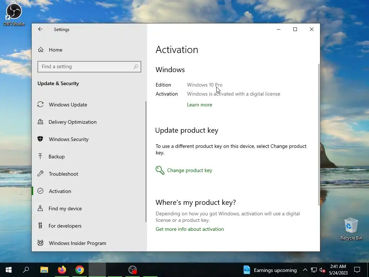Select the Activation checkmark icon
The width and height of the screenshot is (369, 277).
click(x=40, y=191)
